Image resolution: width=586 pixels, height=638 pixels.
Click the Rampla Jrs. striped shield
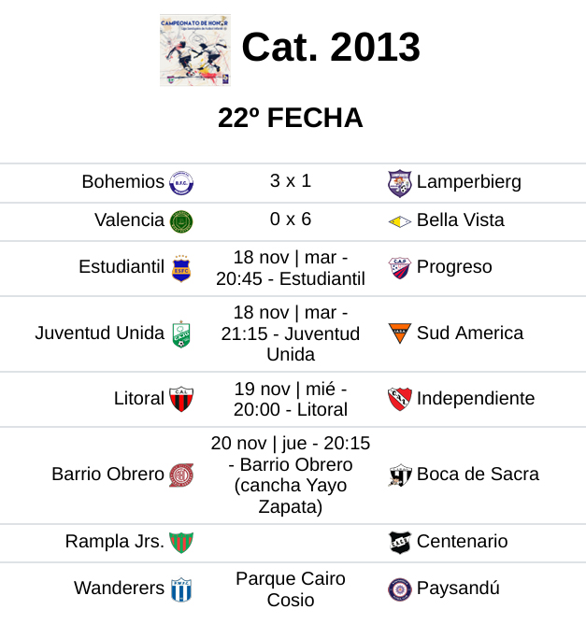point(180,543)
